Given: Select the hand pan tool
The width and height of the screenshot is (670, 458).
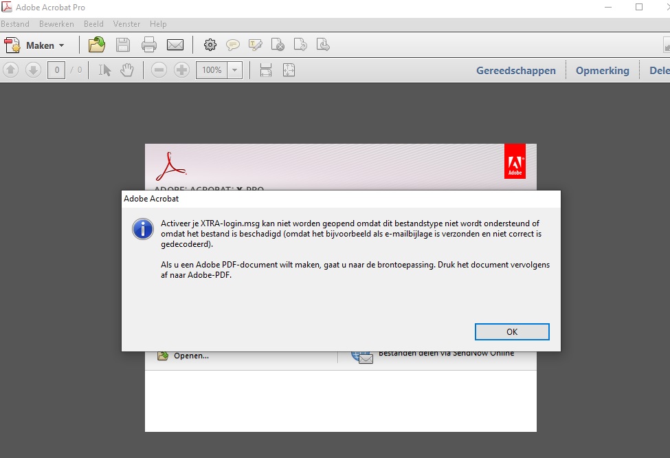Looking at the screenshot, I should [x=126, y=70].
